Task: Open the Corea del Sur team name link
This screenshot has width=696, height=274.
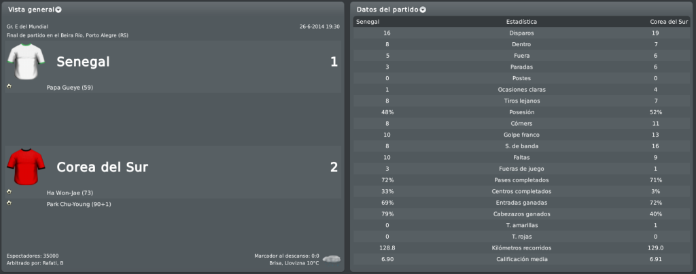Action: (x=103, y=167)
